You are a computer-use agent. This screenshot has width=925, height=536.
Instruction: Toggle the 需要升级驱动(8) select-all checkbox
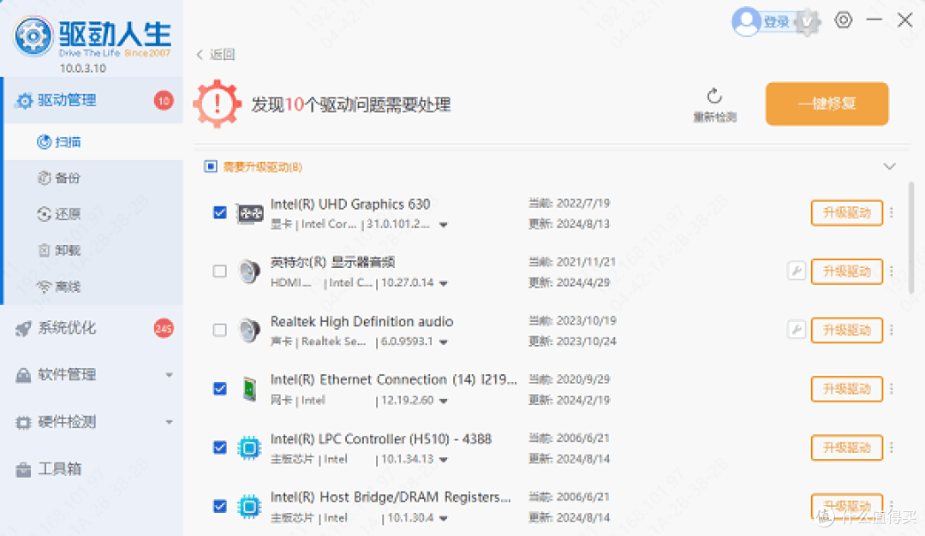click(x=211, y=166)
